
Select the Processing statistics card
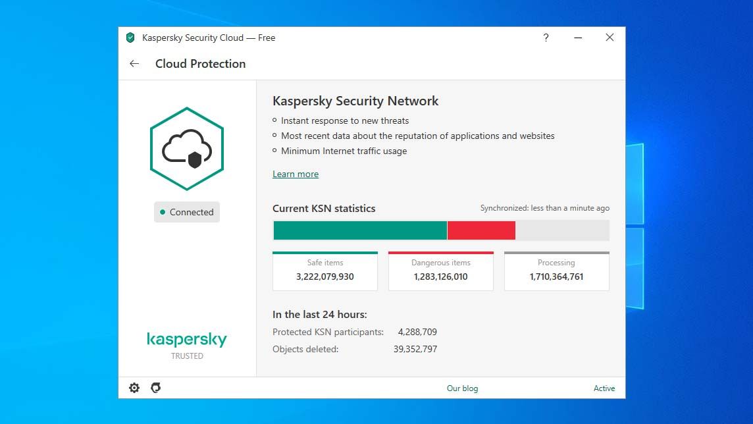tap(556, 271)
